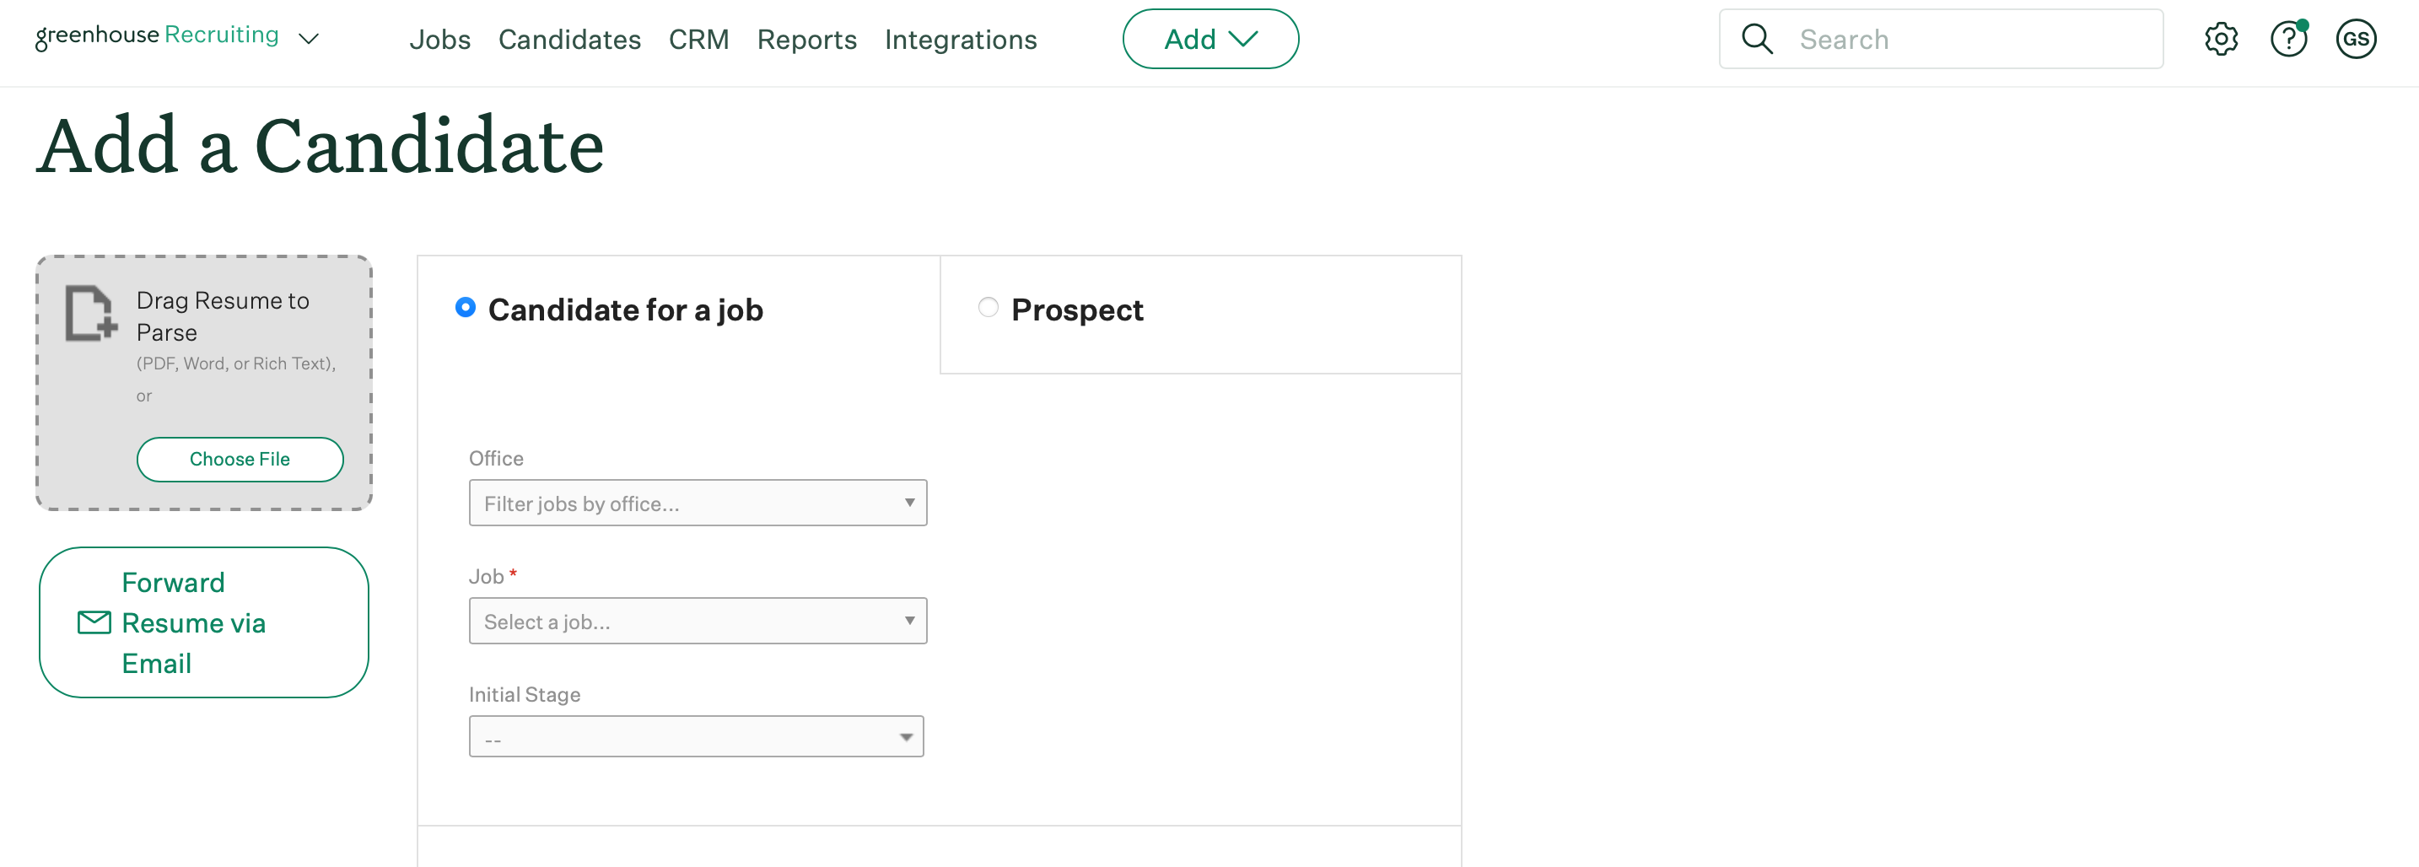Open the settings gear icon
2419x867 pixels.
tap(2221, 40)
